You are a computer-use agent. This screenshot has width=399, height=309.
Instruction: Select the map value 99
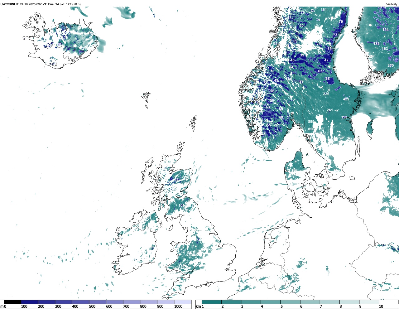click(301, 82)
